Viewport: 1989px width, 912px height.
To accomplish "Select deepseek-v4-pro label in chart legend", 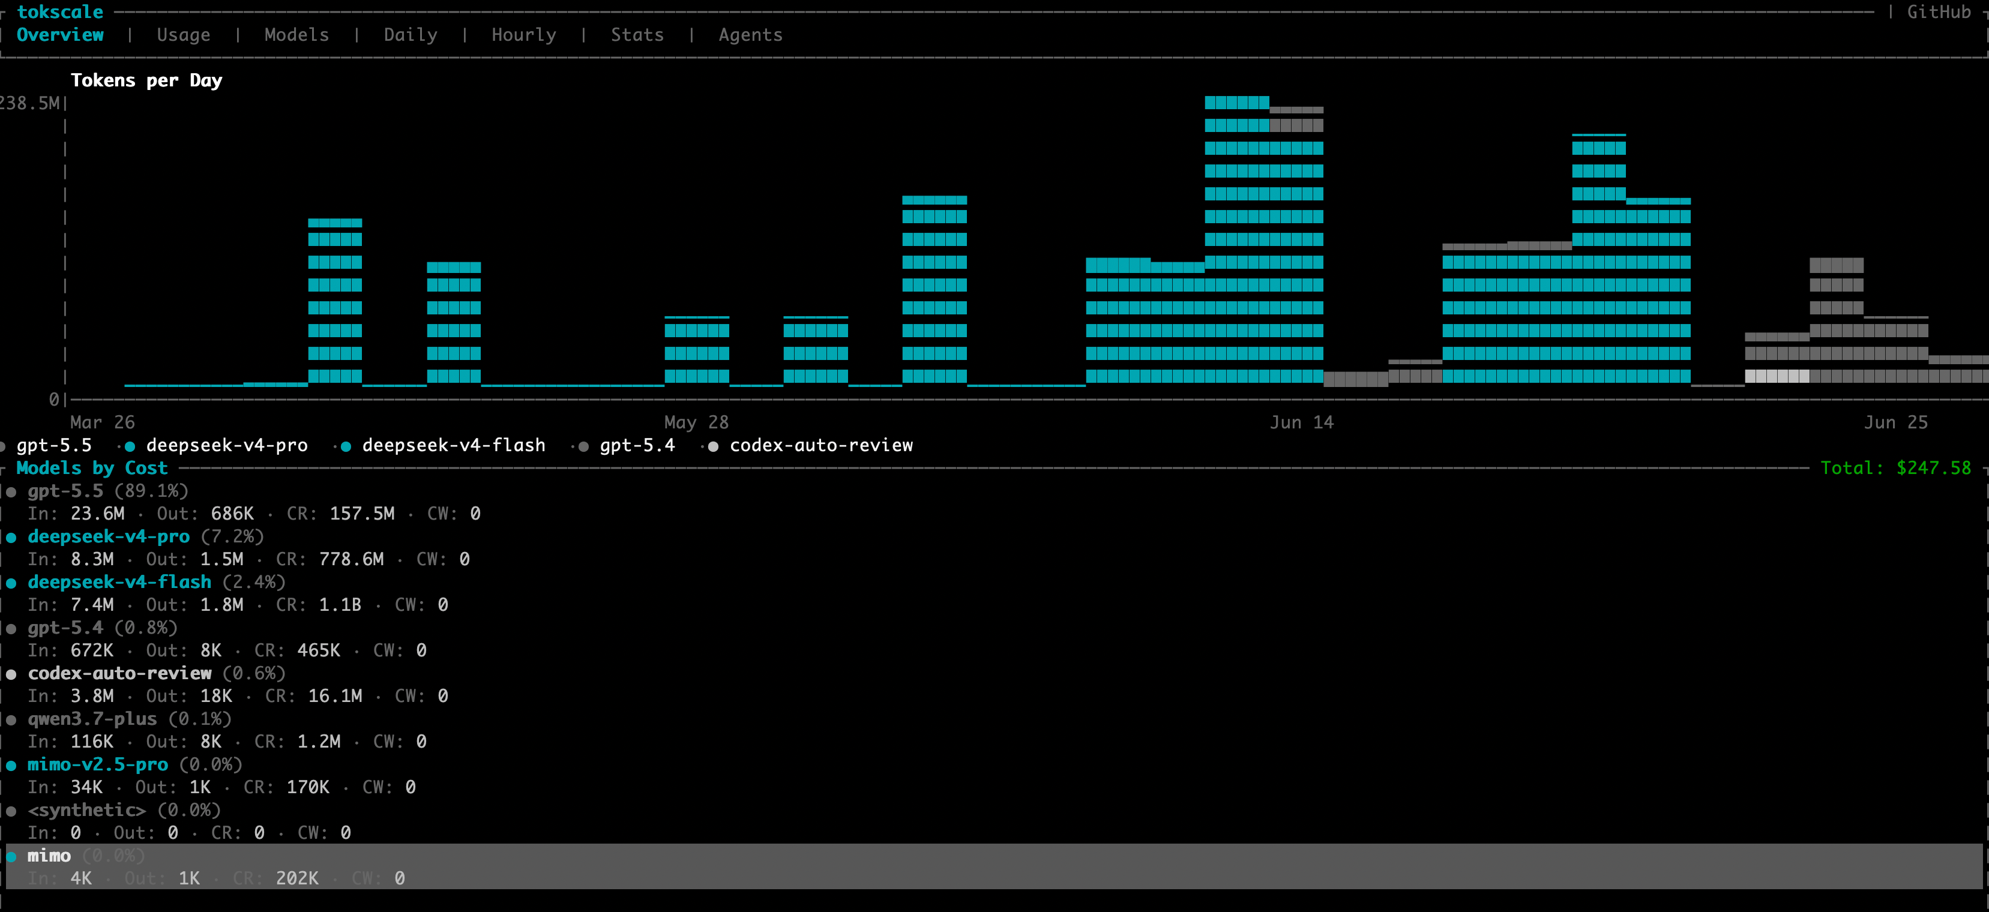I will point(227,445).
